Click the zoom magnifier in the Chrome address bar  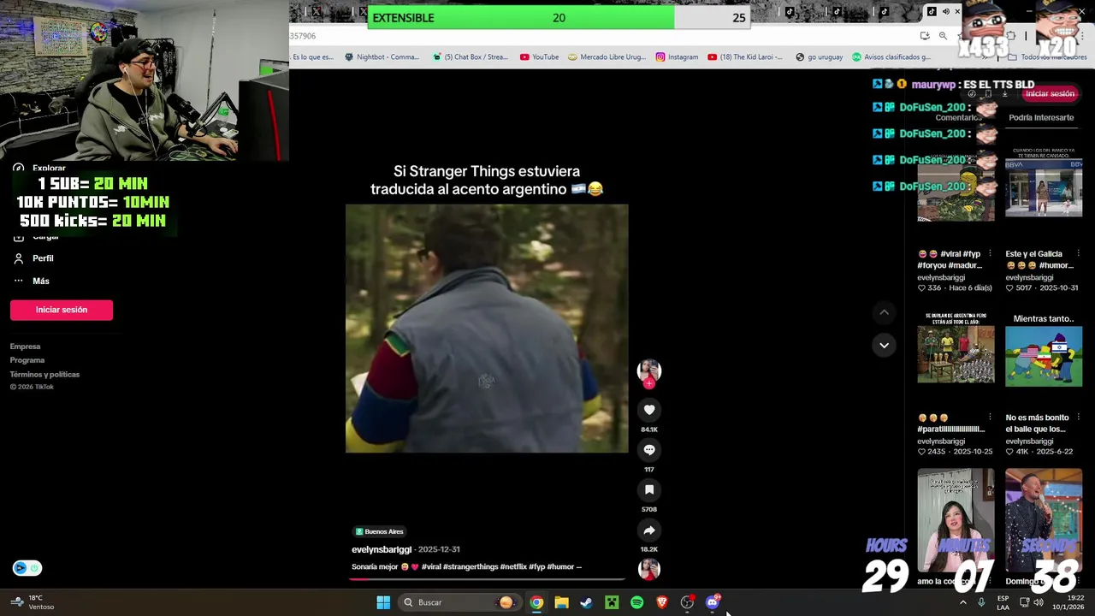[943, 36]
